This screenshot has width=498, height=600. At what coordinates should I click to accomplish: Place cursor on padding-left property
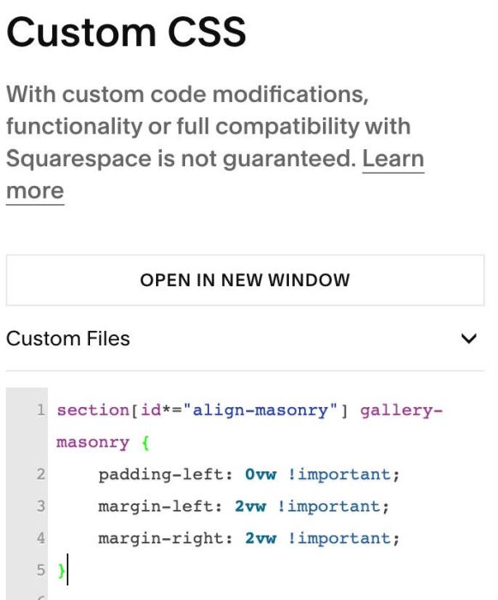(x=160, y=475)
